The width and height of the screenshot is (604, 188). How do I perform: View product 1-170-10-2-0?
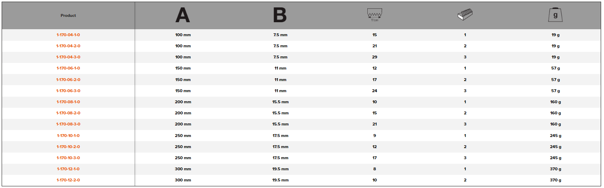68,147
